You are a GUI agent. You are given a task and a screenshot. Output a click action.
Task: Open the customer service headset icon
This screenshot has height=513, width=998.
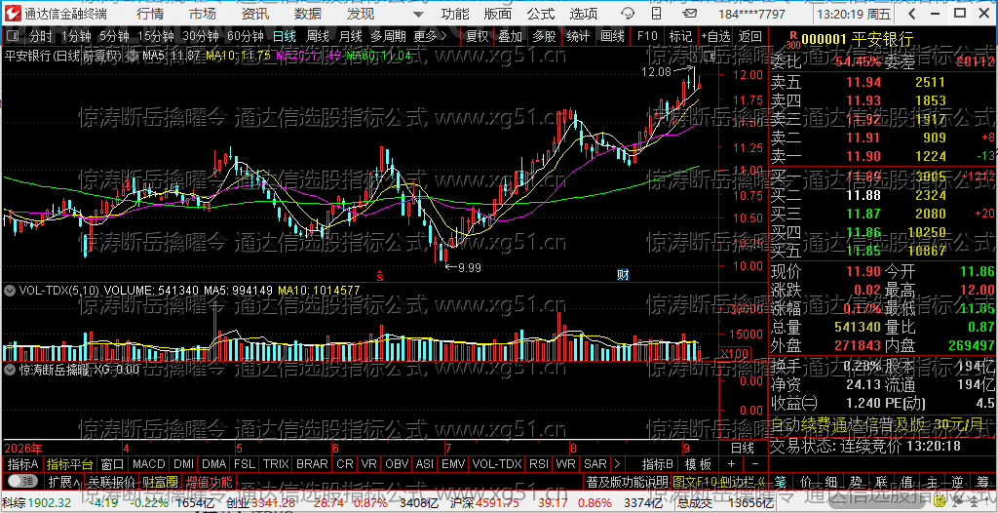[x=628, y=14]
